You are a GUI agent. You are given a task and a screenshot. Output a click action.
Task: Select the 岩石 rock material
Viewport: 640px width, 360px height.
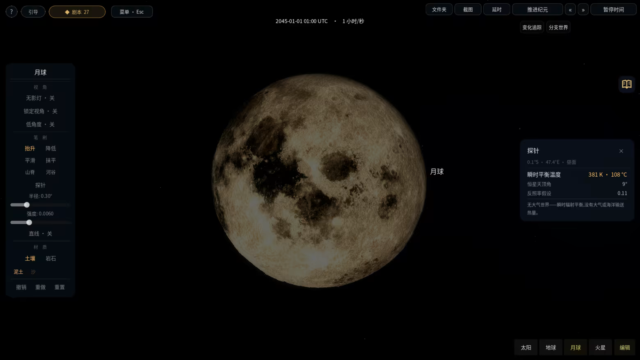pos(51,258)
